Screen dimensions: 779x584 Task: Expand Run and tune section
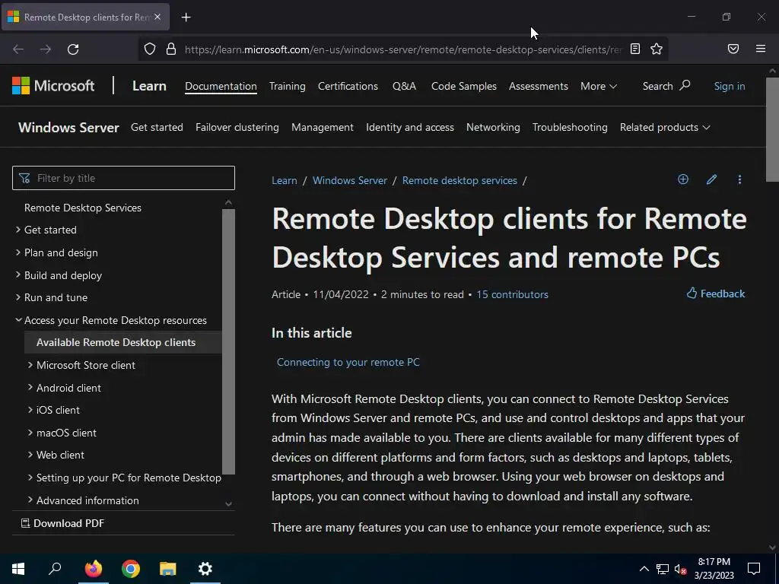point(18,297)
